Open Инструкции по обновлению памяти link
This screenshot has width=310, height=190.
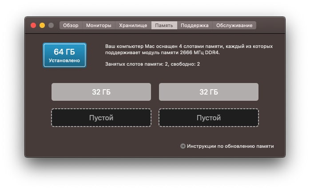[231, 146]
